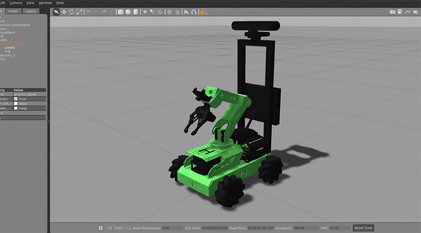Toggle the self_collide False checkbox
The width and height of the screenshot is (421, 233).
(16, 103)
